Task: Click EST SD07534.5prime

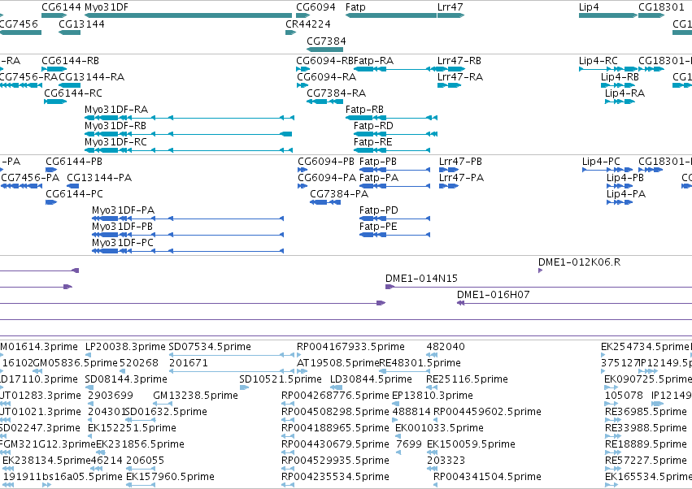Action: click(232, 354)
